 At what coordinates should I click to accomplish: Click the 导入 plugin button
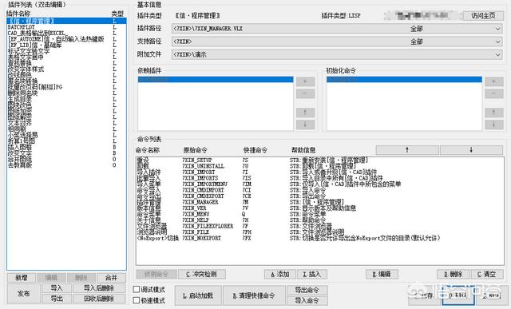tap(57, 288)
